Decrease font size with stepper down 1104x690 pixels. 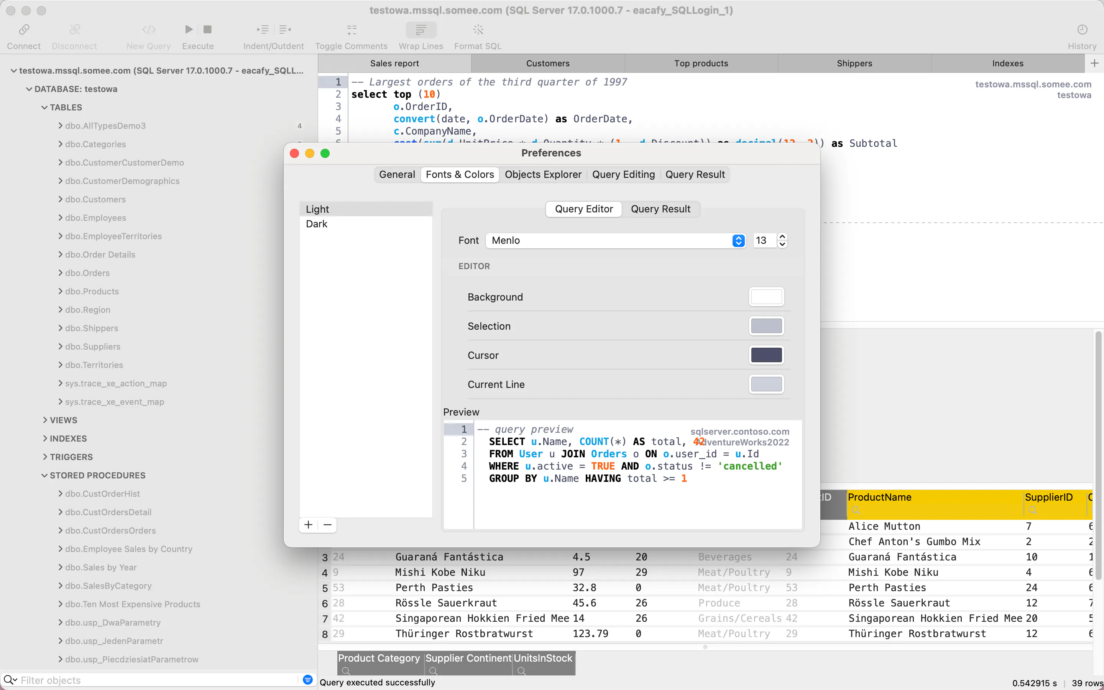click(782, 245)
